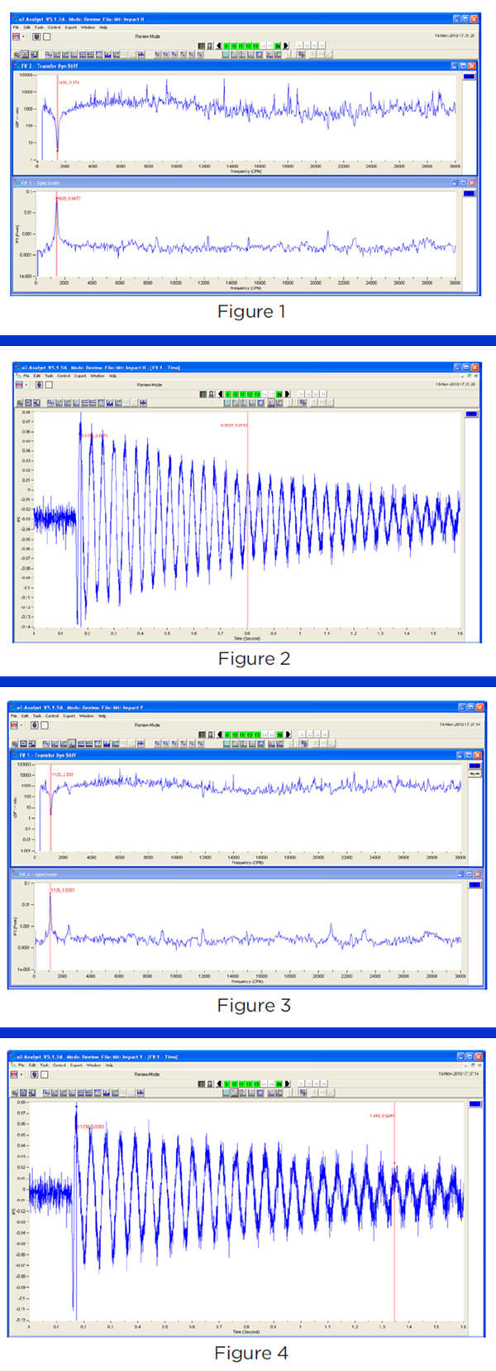Expand dropdown arrow next to red icon in Figure 4

22,1075
